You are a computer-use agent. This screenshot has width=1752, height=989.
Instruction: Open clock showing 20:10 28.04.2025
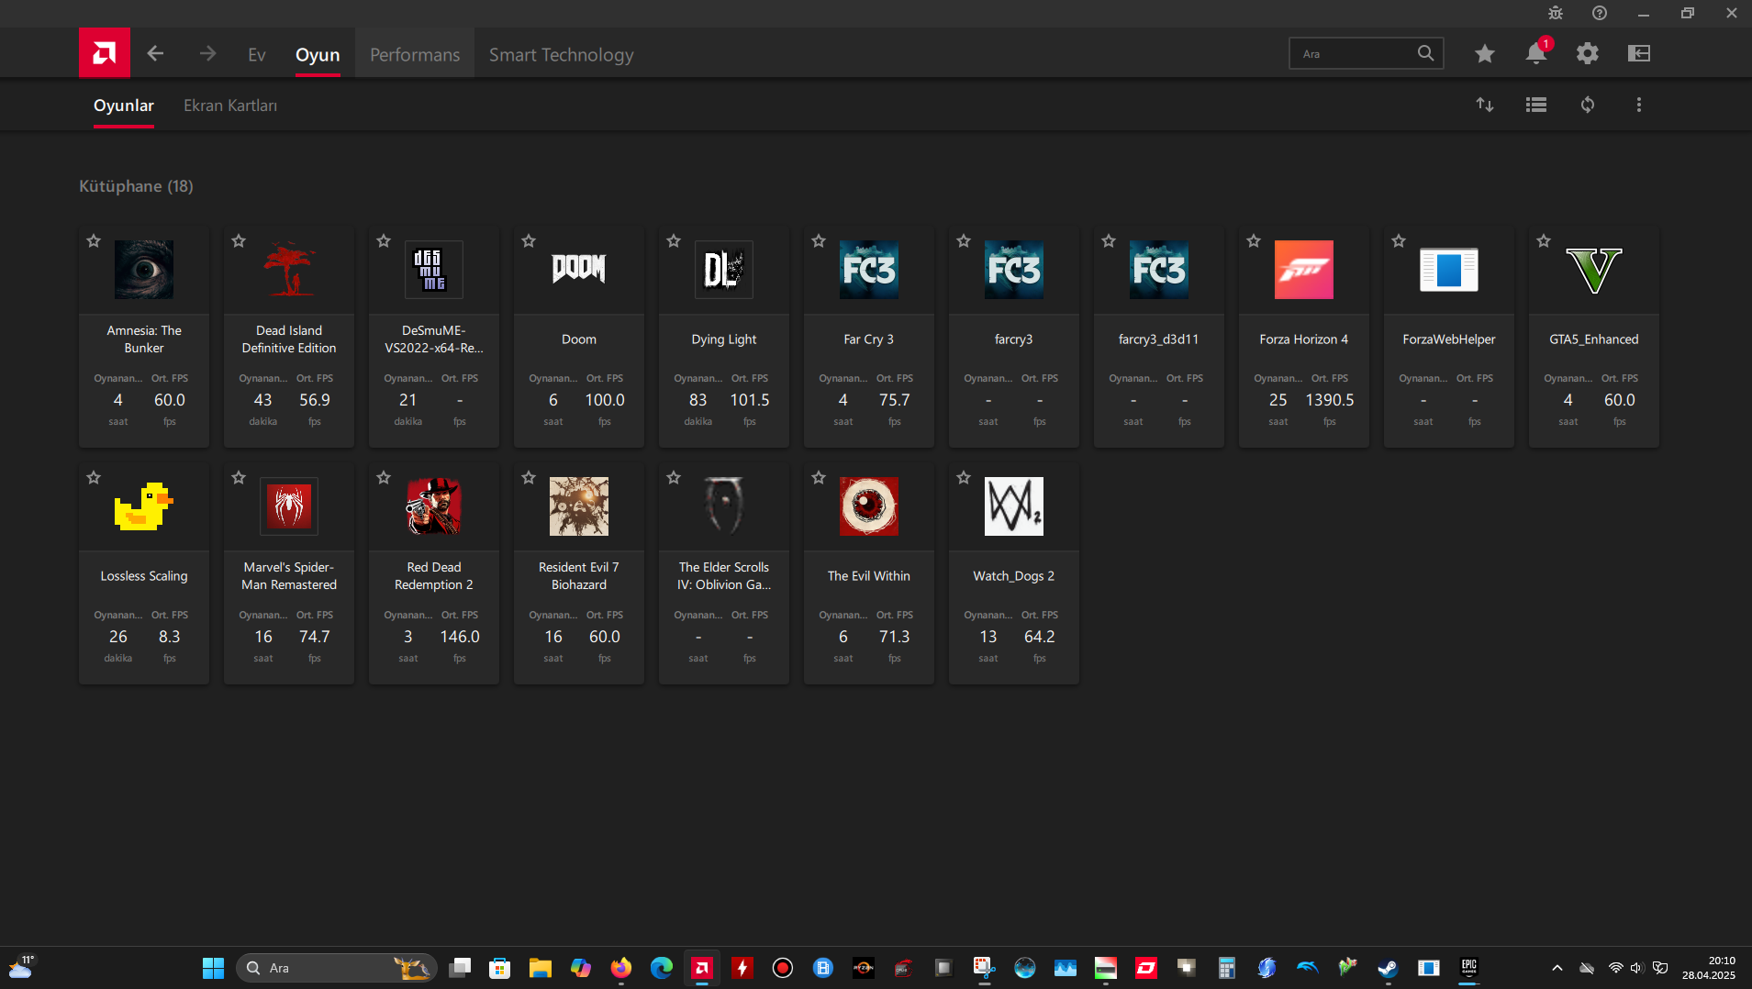pos(1709,968)
